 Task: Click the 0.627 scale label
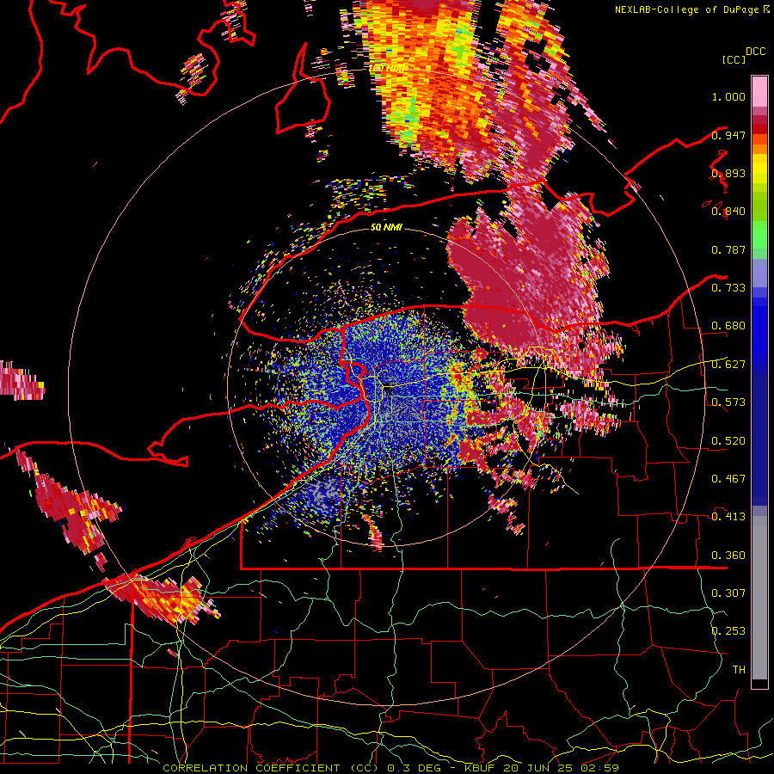pyautogui.click(x=728, y=365)
